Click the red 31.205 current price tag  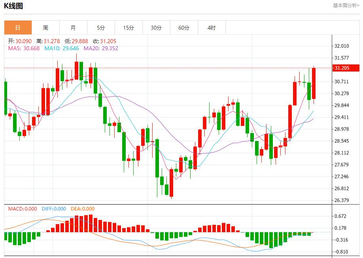pos(346,68)
